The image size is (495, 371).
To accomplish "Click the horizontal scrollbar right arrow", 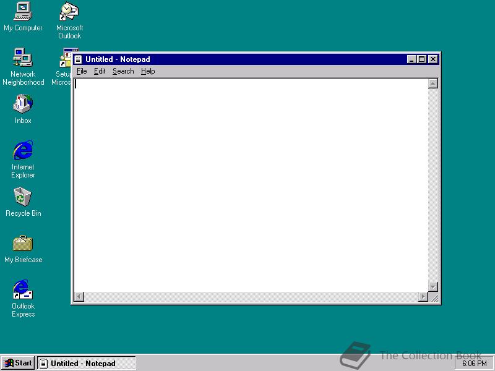I will (423, 297).
